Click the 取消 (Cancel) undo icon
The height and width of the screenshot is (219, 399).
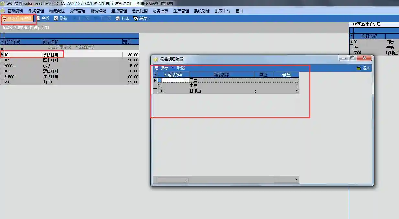point(173,68)
